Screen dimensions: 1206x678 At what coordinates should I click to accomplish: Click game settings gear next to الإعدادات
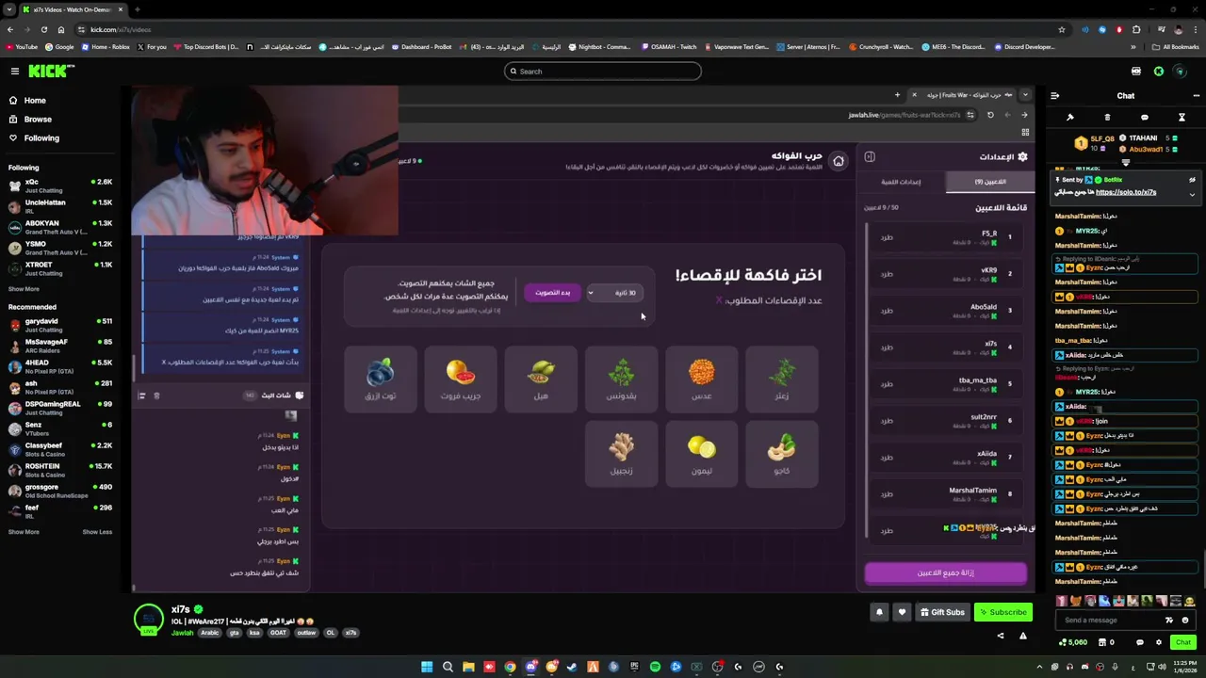pyautogui.click(x=1023, y=156)
